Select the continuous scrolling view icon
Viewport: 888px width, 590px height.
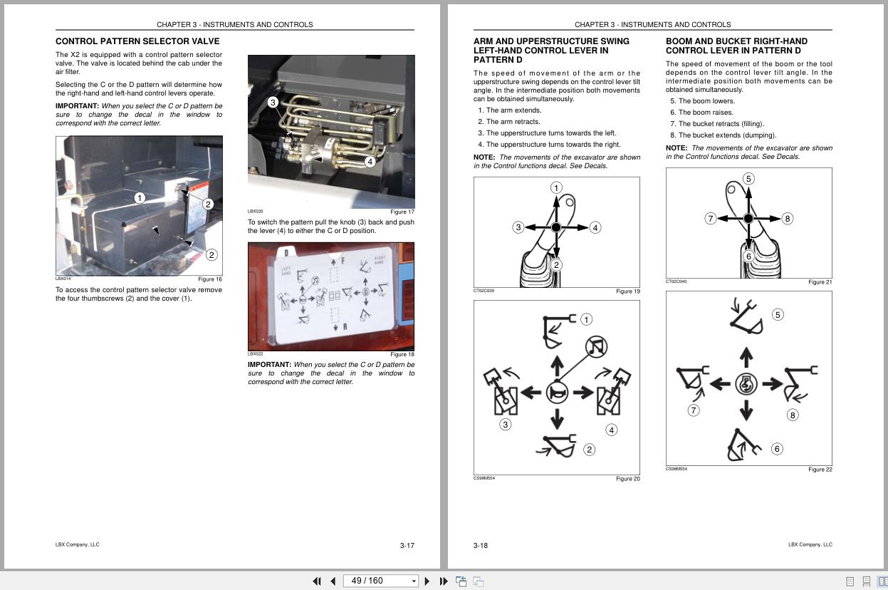tap(866, 581)
